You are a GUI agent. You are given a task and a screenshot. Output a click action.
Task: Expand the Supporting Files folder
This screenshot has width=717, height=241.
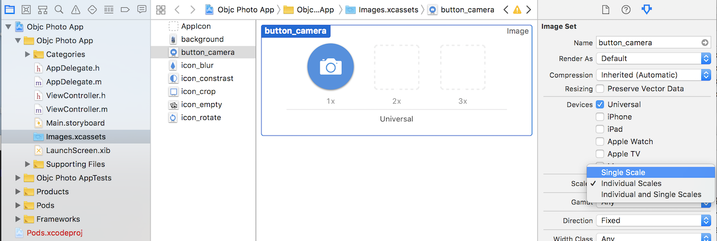point(27,164)
